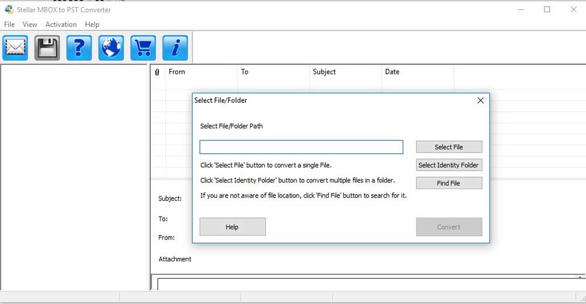Click the 'To:' label in preview pane
The height and width of the screenshot is (304, 586).
163,219
